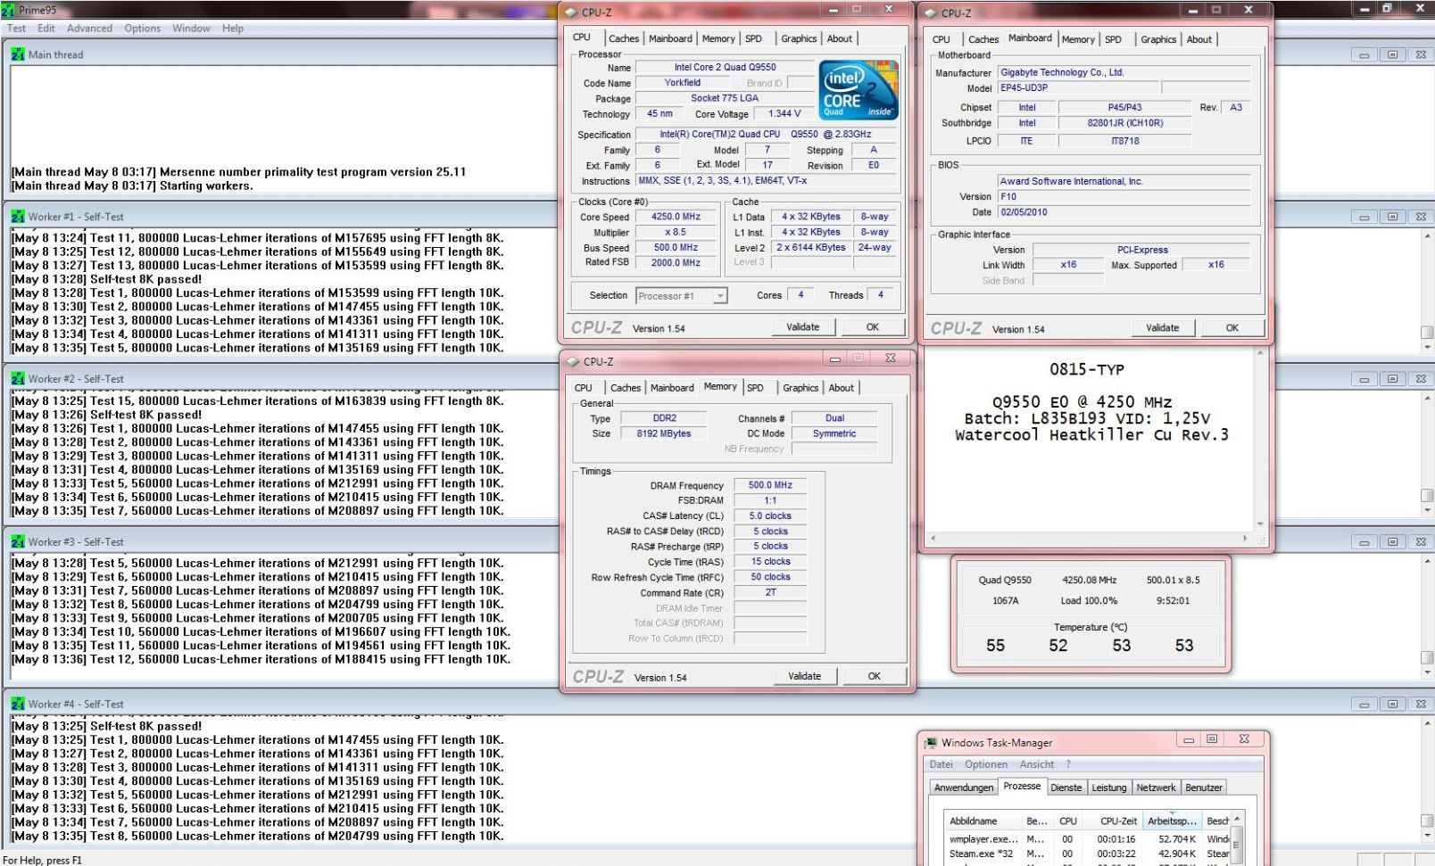Open the Leistung tab in Task-Manager
The height and width of the screenshot is (866, 1435).
(1109, 788)
